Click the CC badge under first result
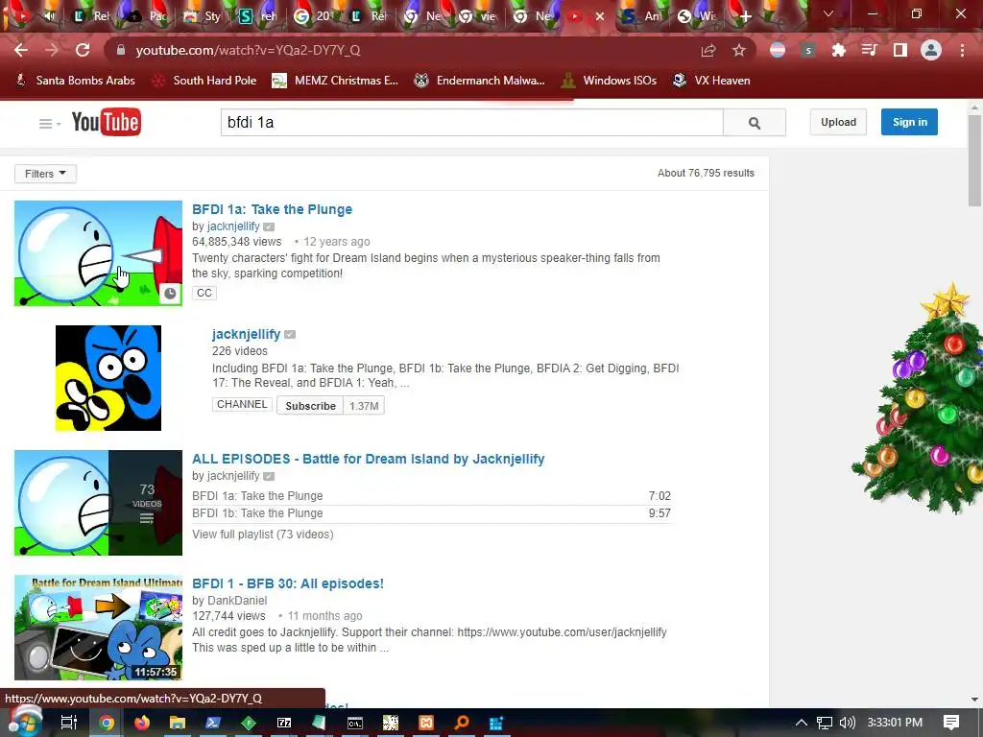Screen dimensions: 983x737 pos(204,293)
